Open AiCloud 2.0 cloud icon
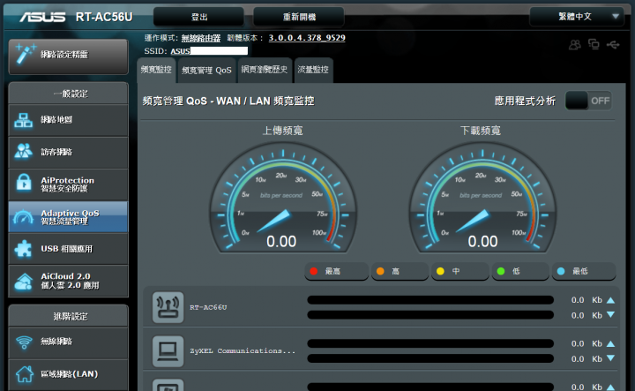 [x=24, y=282]
